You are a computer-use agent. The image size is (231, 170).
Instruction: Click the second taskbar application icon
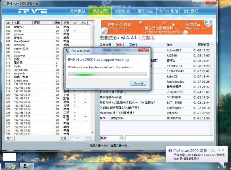[27, 166]
